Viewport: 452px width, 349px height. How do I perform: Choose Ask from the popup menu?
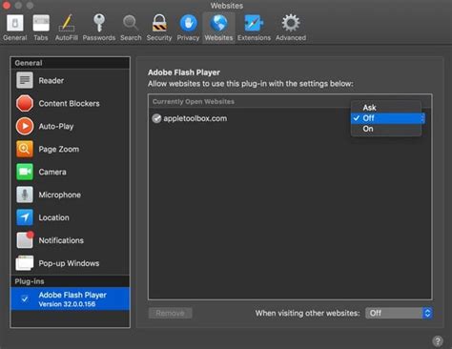click(x=386, y=108)
